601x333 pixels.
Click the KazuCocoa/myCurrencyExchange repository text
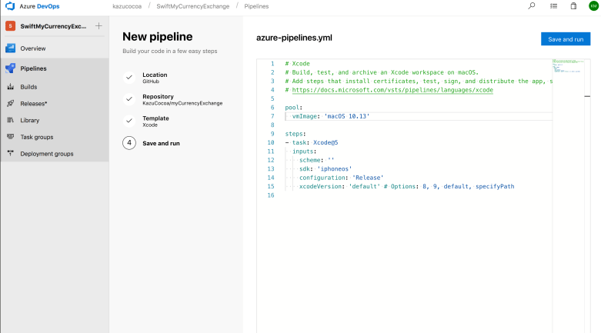coord(182,103)
